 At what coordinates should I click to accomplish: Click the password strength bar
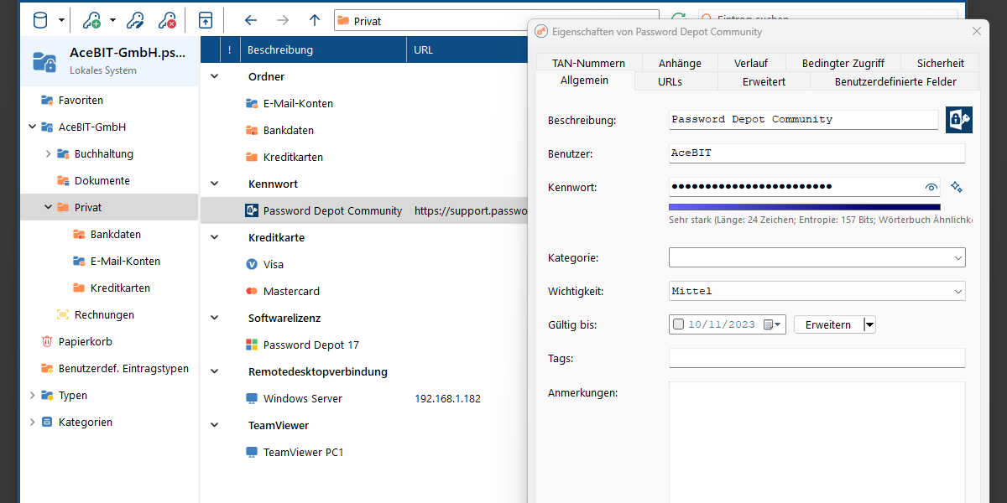click(x=804, y=206)
